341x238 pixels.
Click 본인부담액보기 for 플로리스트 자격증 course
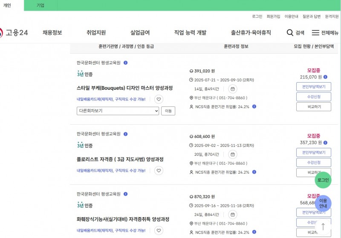point(314,152)
